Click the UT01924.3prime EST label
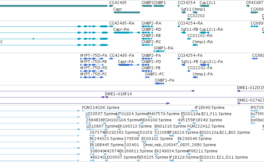Image resolution: width=264 pixels, height=162 pixels. pyautogui.click(x=132, y=114)
